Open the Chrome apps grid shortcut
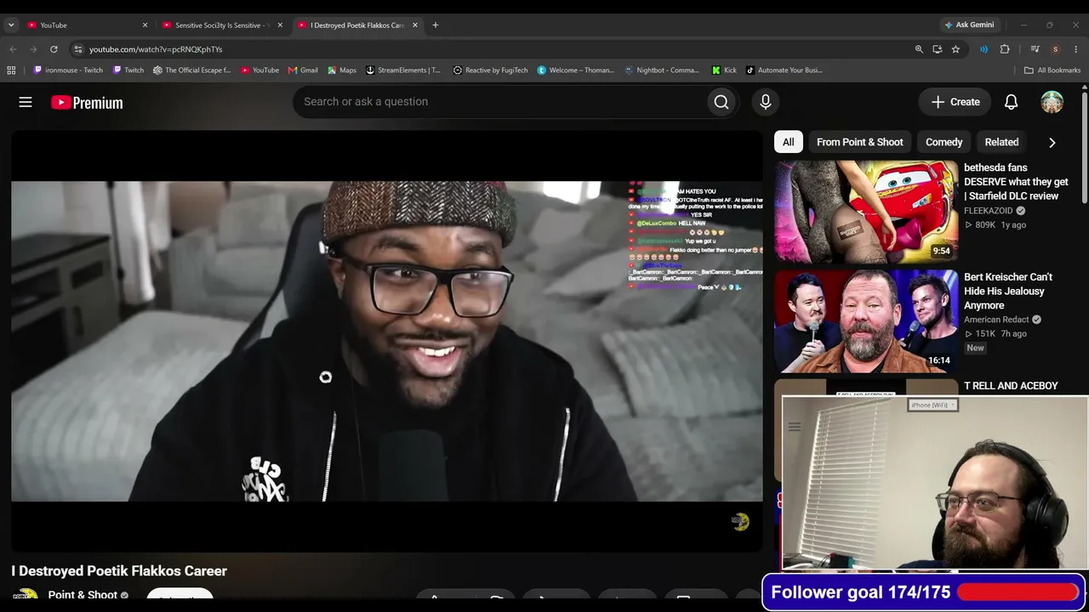Viewport: 1089px width, 612px height. 12,71
